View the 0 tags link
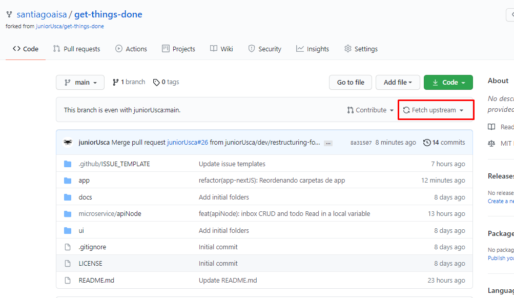This screenshot has height=298, width=514. coord(166,82)
